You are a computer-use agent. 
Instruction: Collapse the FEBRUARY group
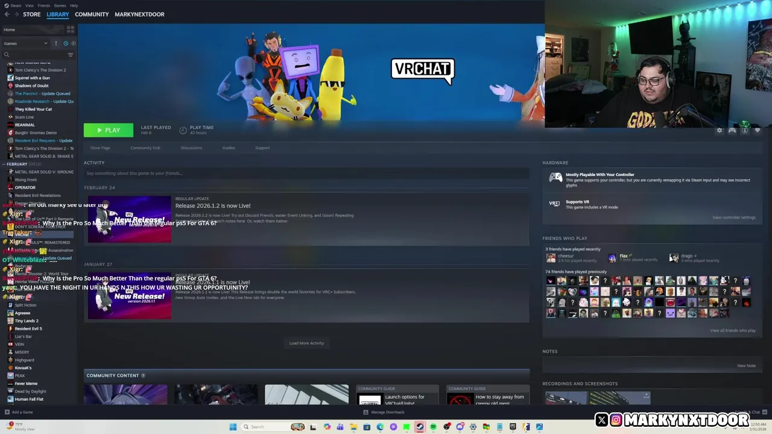pyautogui.click(x=4, y=164)
